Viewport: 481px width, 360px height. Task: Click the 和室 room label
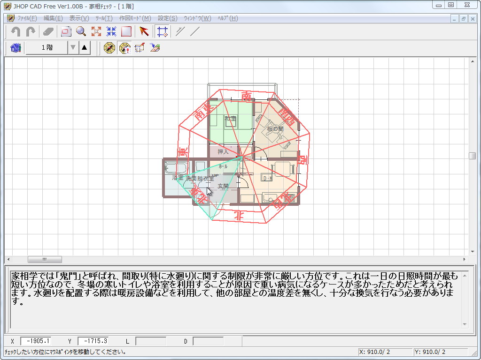pos(230,118)
